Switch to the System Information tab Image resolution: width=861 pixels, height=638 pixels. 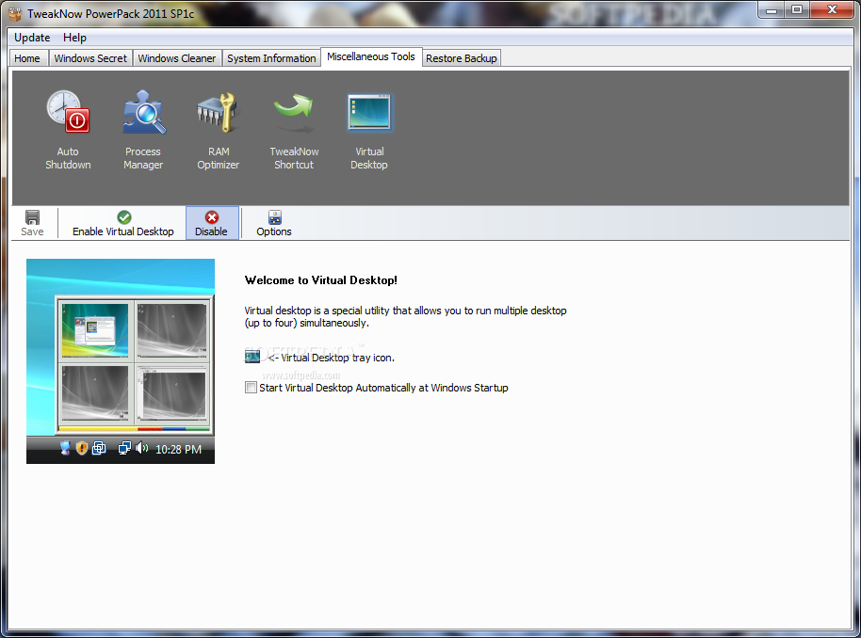tap(271, 58)
